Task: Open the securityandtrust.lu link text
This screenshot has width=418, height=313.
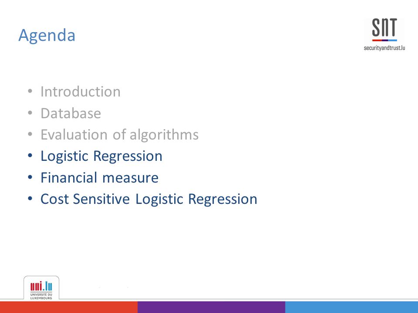Action: pyautogui.click(x=384, y=48)
